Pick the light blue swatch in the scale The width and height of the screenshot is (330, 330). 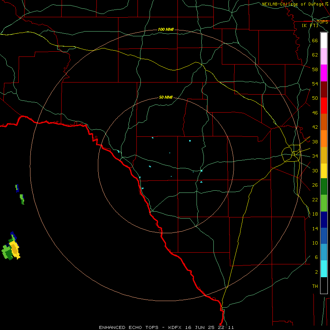324,252
